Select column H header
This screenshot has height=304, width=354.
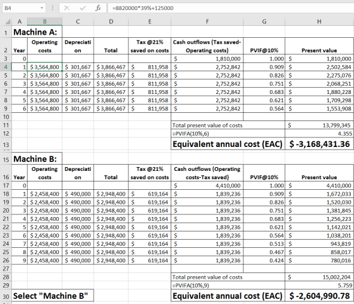tap(319, 21)
